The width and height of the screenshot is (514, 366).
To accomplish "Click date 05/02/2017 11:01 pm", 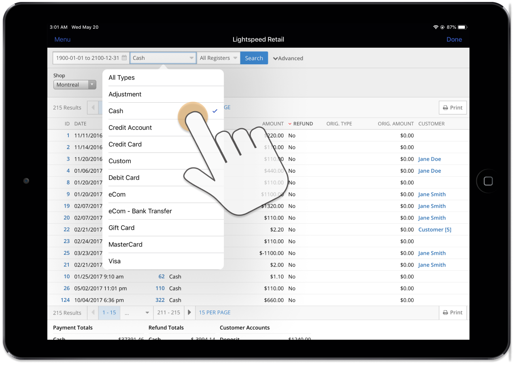I will point(100,288).
